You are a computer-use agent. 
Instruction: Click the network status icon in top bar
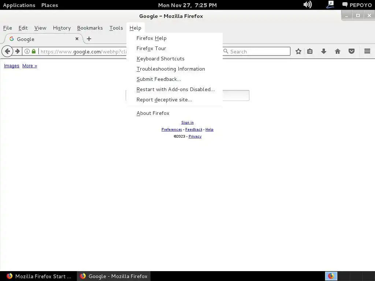330,4
